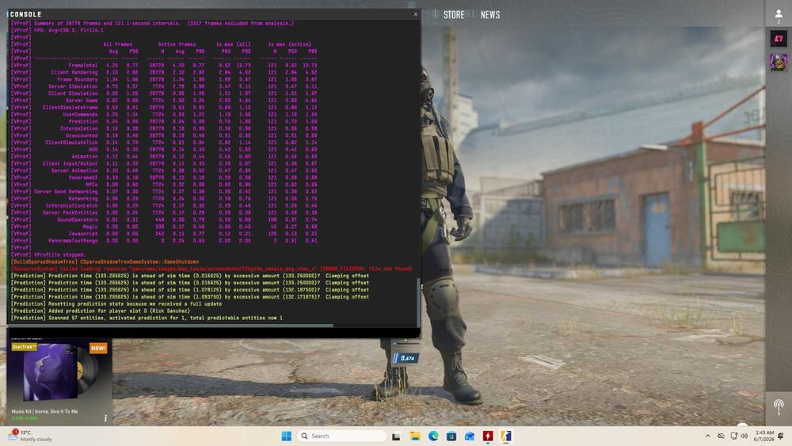Open File Explorer from the taskbar
Screen dimensions: 792x446
[x=415, y=436]
